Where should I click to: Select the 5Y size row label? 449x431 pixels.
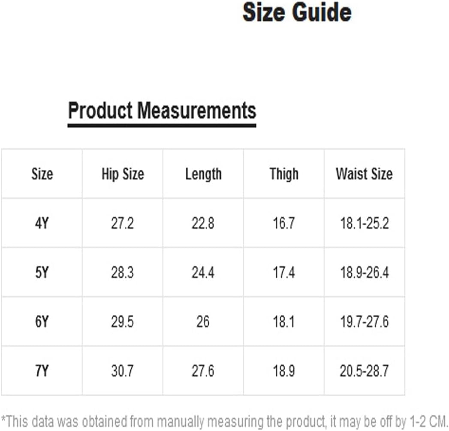pyautogui.click(x=42, y=272)
